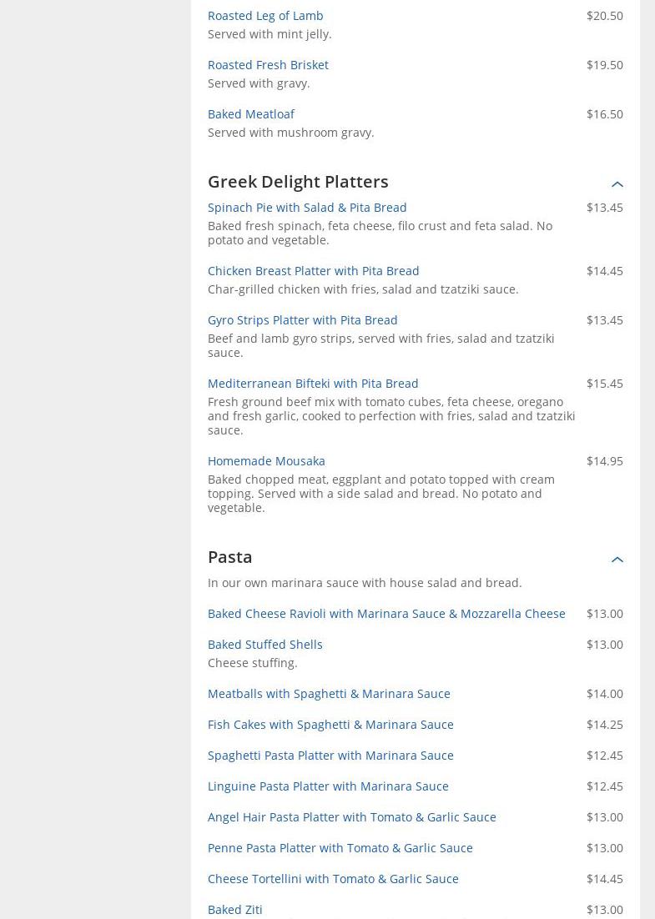Open Spaghetti Pasta Platter with Marinara Sauce
The image size is (655, 919).
[330, 756]
